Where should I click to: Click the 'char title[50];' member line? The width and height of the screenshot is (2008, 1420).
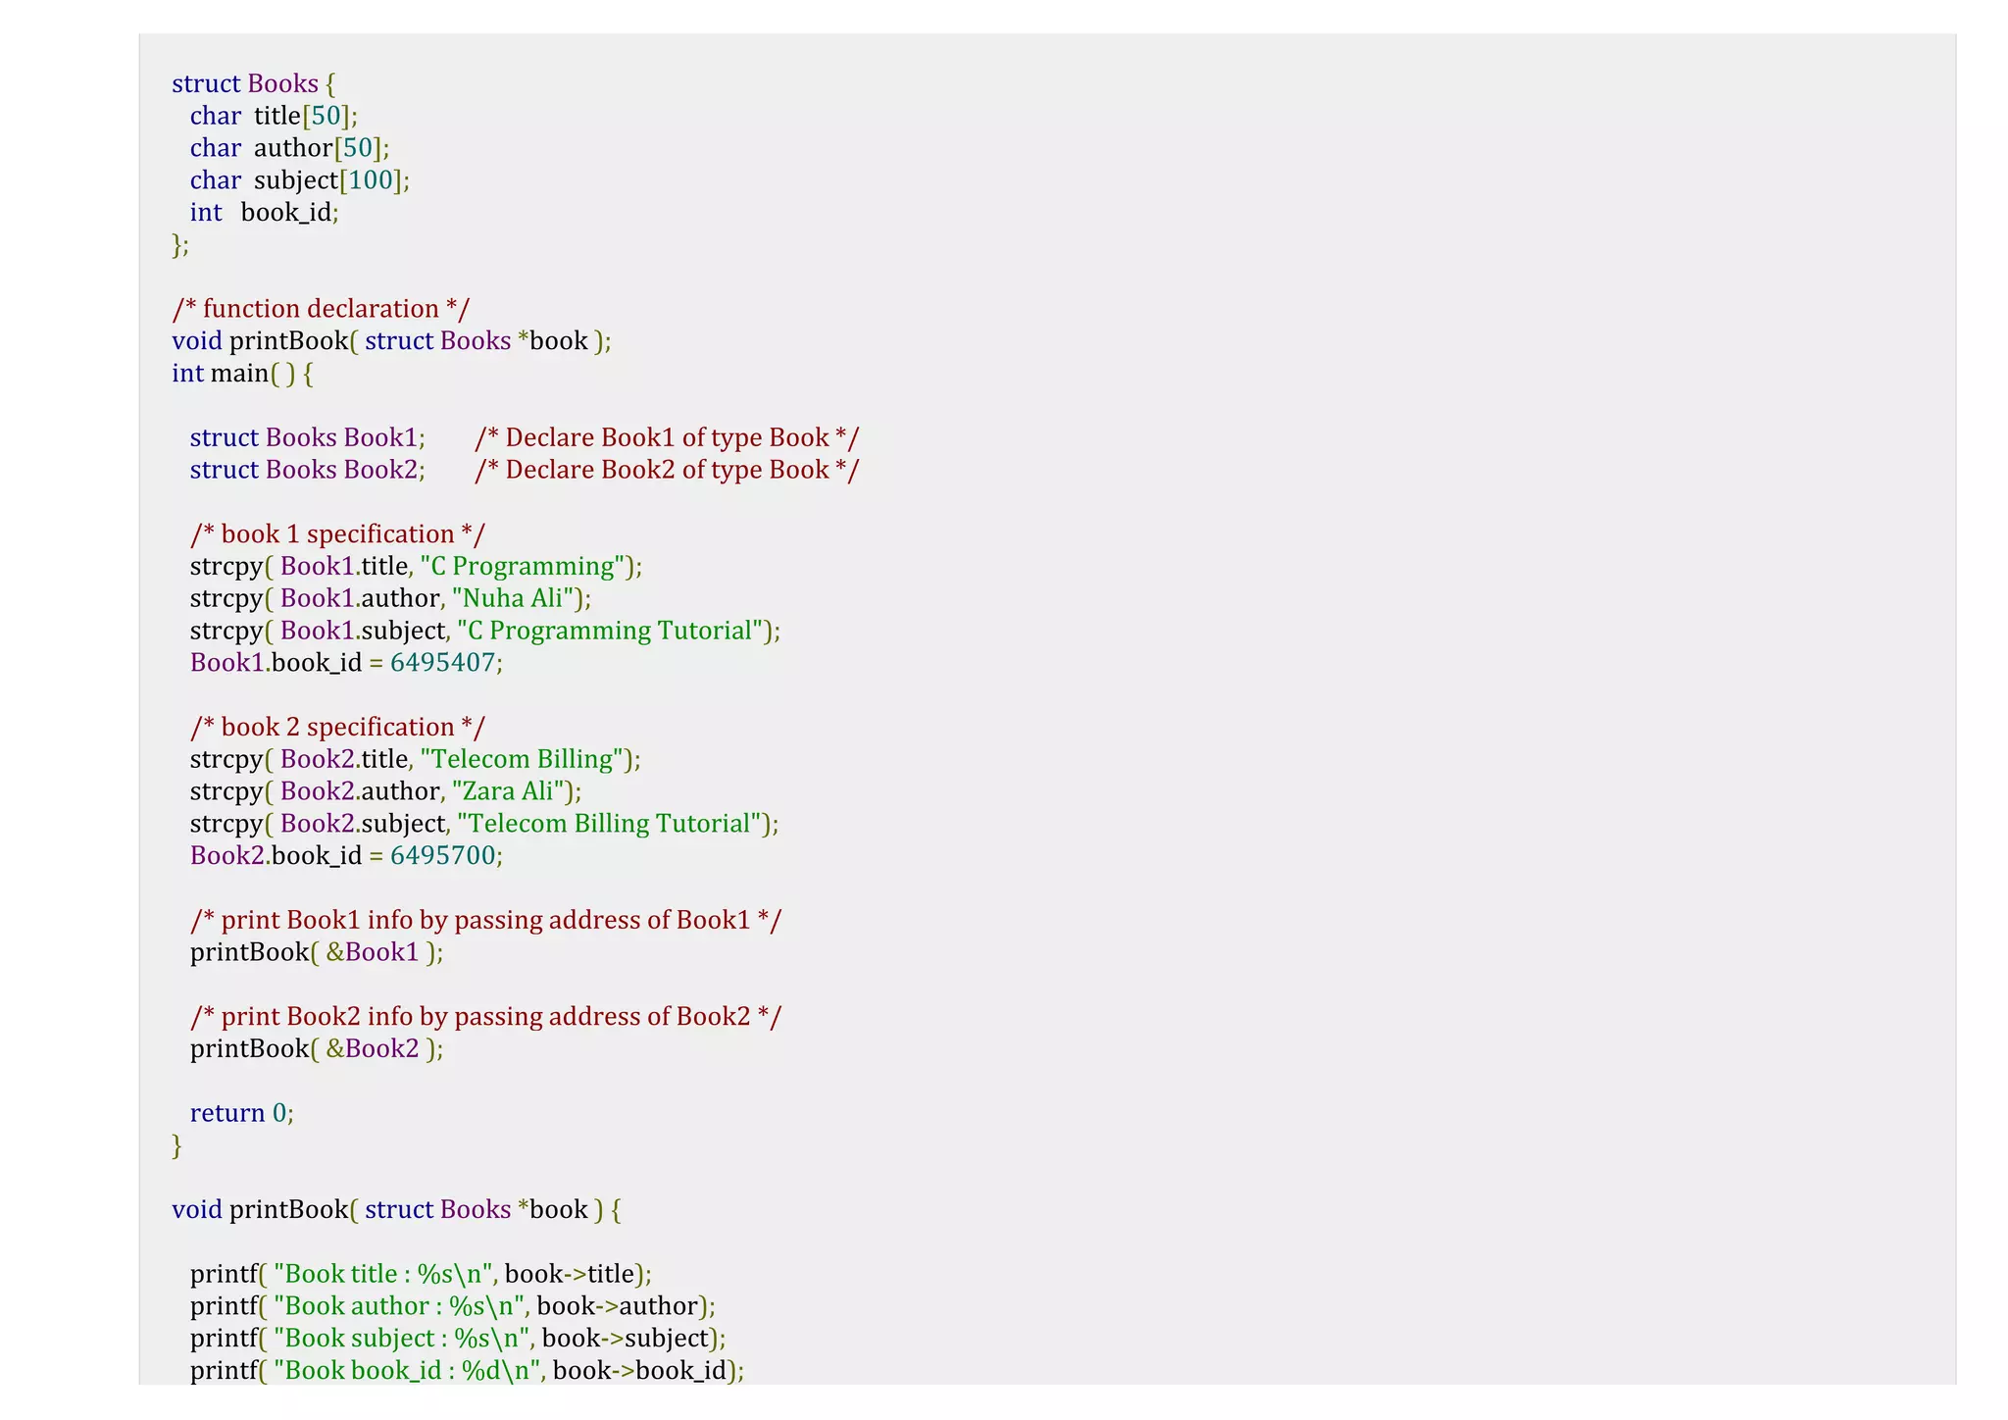pyautogui.click(x=274, y=116)
